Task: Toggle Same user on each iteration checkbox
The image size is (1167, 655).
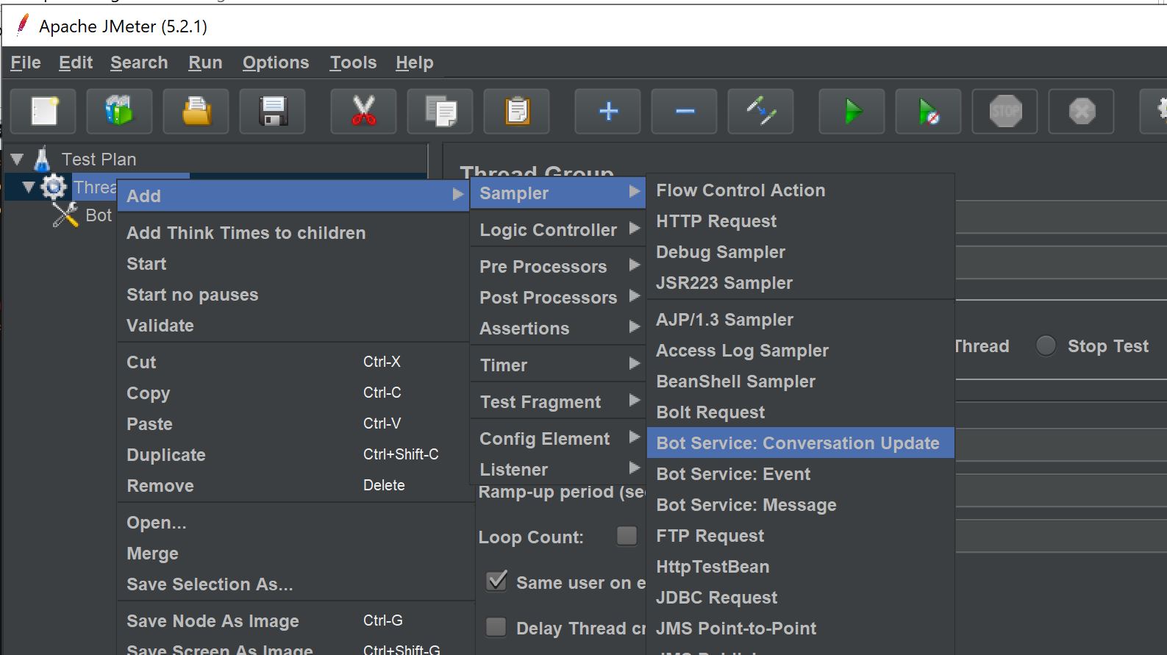Action: pyautogui.click(x=497, y=581)
